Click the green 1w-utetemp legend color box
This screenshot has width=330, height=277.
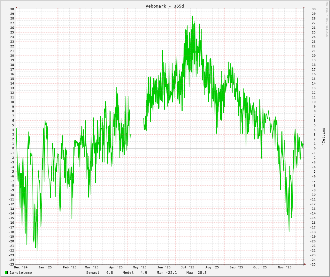pos(6,273)
